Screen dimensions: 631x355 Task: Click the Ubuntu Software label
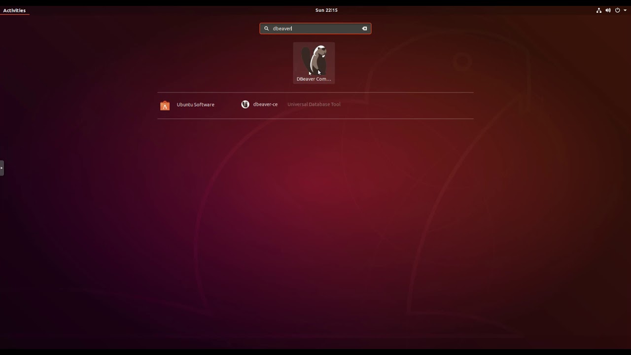click(x=196, y=105)
